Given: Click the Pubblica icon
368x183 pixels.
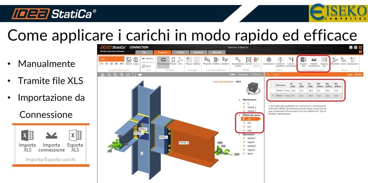Looking at the screenshot, I should pos(217,61).
